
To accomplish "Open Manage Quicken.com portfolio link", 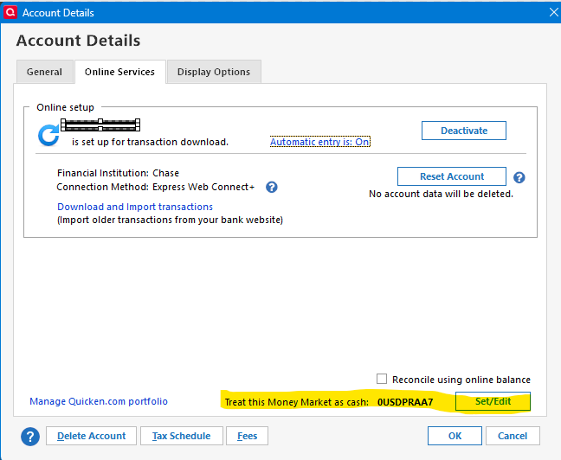I will tap(99, 401).
